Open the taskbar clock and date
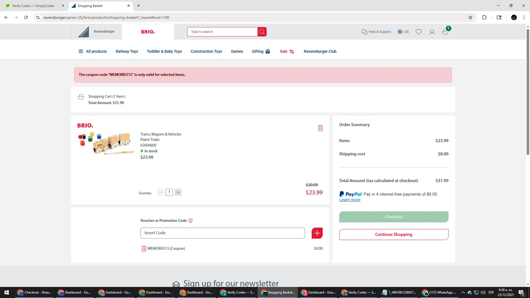The image size is (530, 298). (505, 292)
